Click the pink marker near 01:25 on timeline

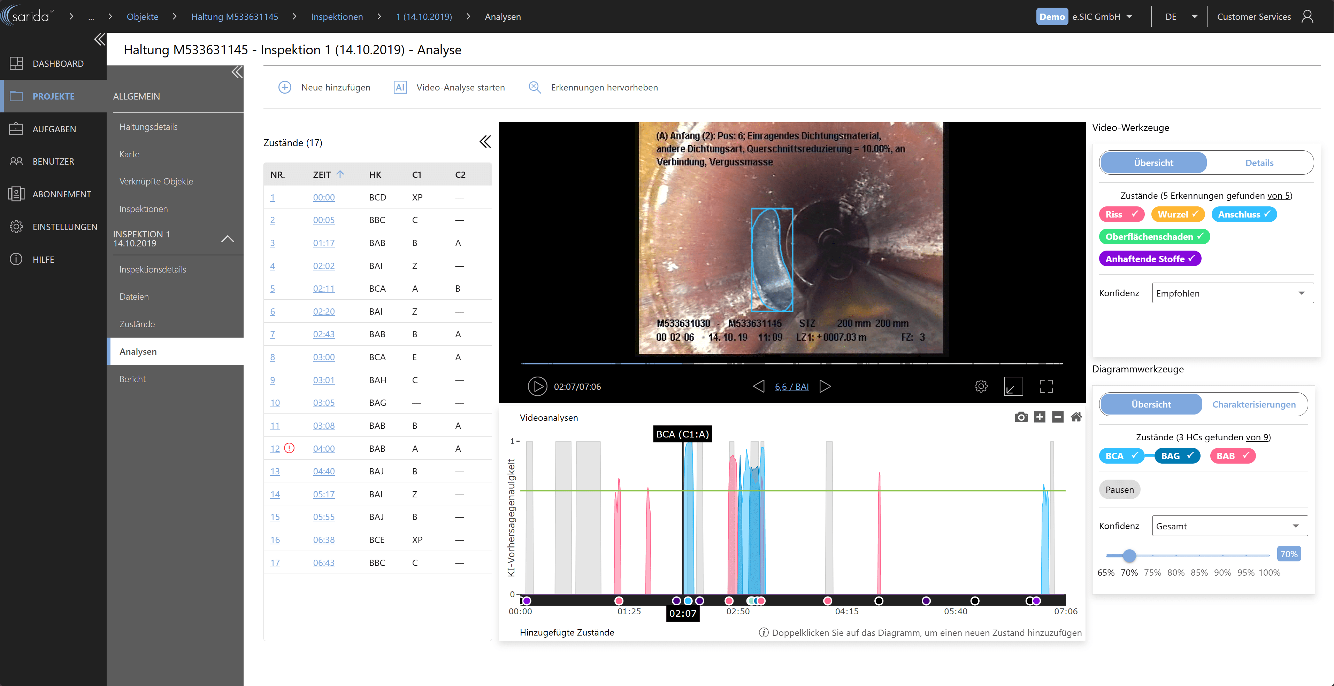(618, 601)
